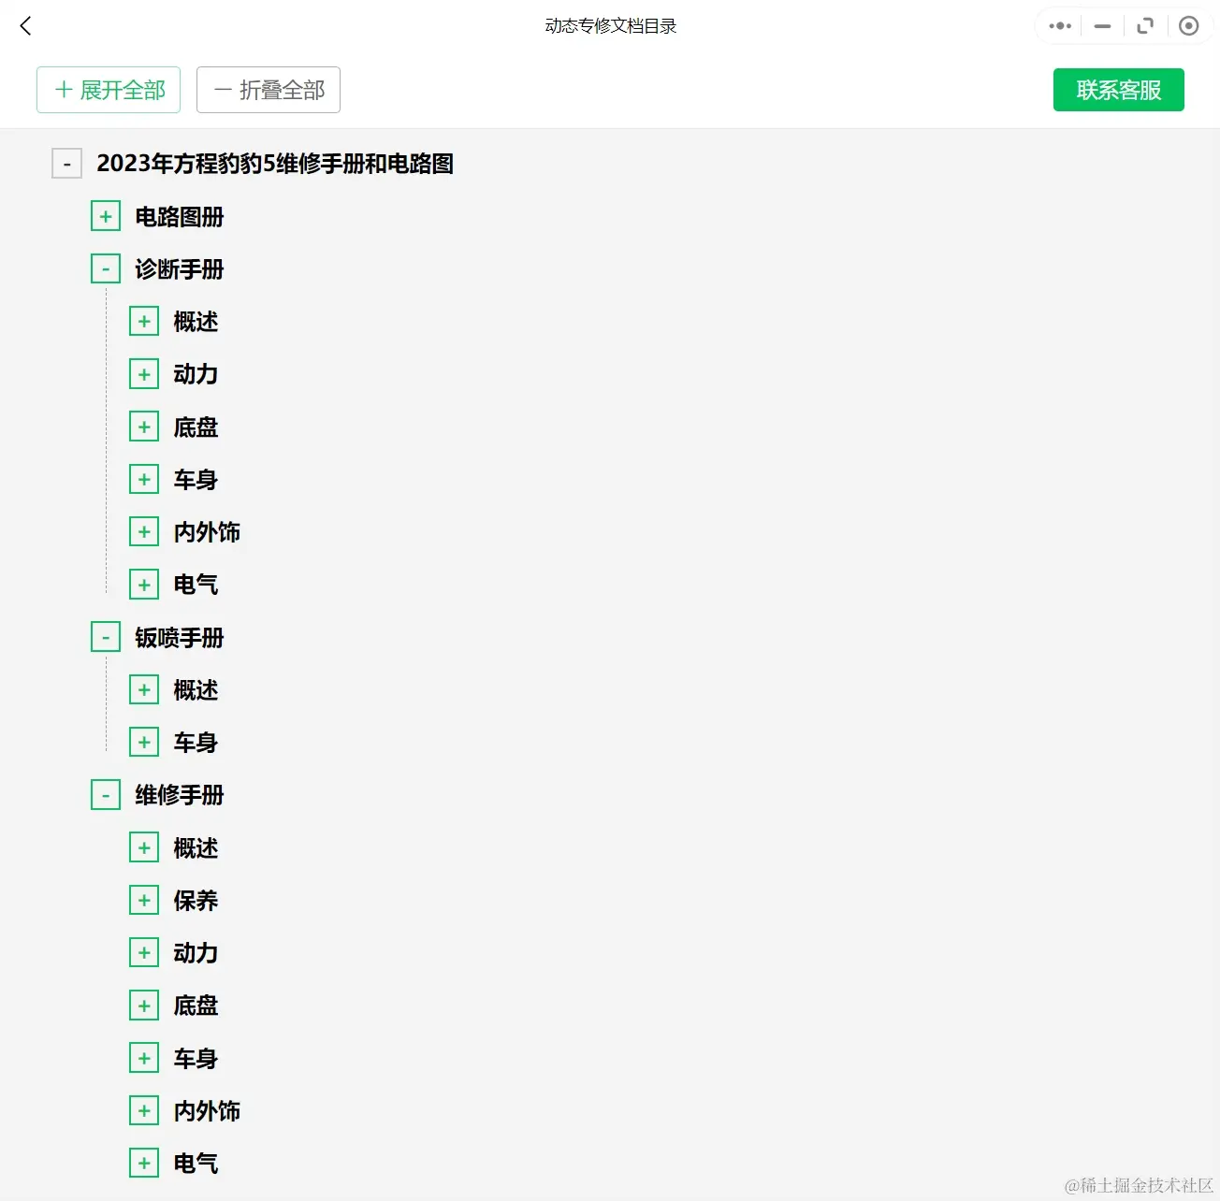Select the 动力 item under 诊断手册
The width and height of the screenshot is (1220, 1201).
pos(195,373)
